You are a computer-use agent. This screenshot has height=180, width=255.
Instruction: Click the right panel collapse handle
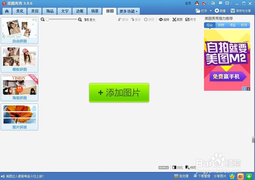pos(253,140)
